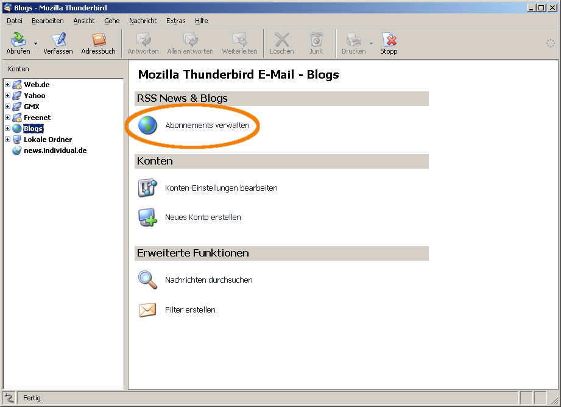Open the Filter erstellen link
Image resolution: width=561 pixels, height=407 pixels.
pyautogui.click(x=190, y=310)
